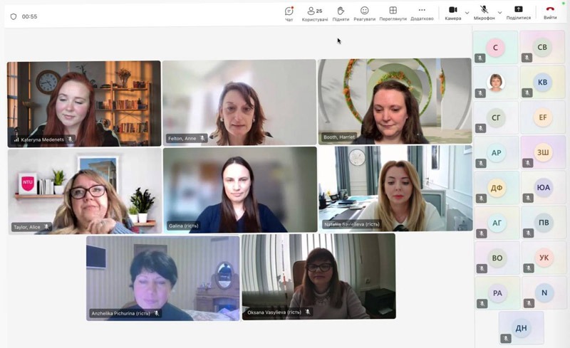Click the EF participant avatar tile
This screenshot has height=348, width=570.
pos(542,117)
